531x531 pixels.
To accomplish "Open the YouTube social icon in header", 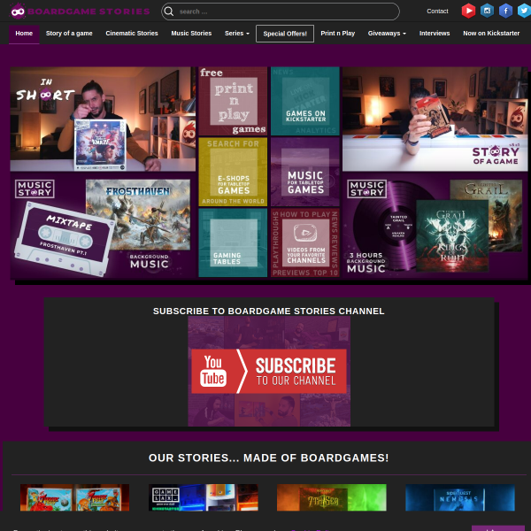I will 468,11.
